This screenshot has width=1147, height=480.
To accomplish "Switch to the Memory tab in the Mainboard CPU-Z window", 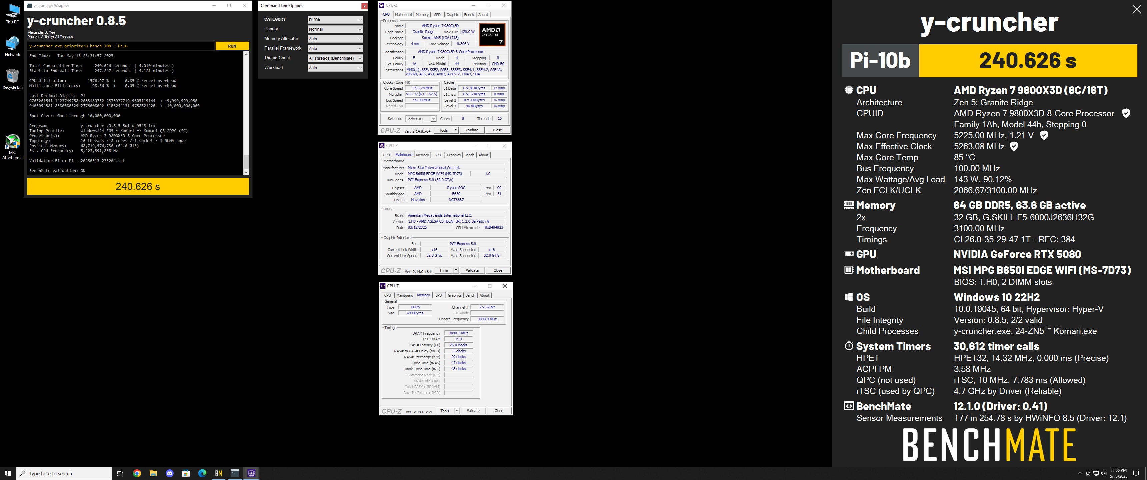I will [x=422, y=155].
